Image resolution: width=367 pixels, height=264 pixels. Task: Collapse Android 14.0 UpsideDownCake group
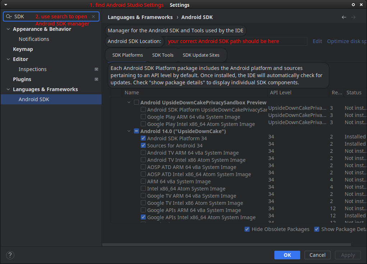(x=129, y=131)
